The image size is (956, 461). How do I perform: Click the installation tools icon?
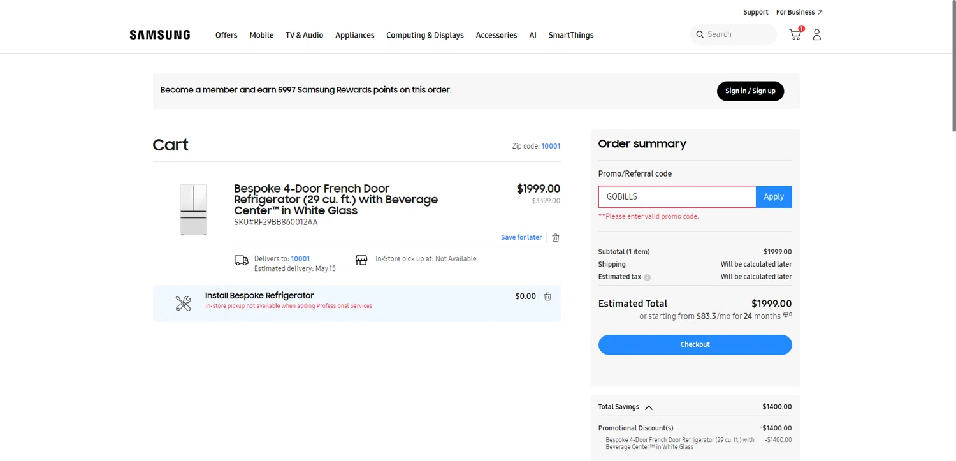[184, 304]
